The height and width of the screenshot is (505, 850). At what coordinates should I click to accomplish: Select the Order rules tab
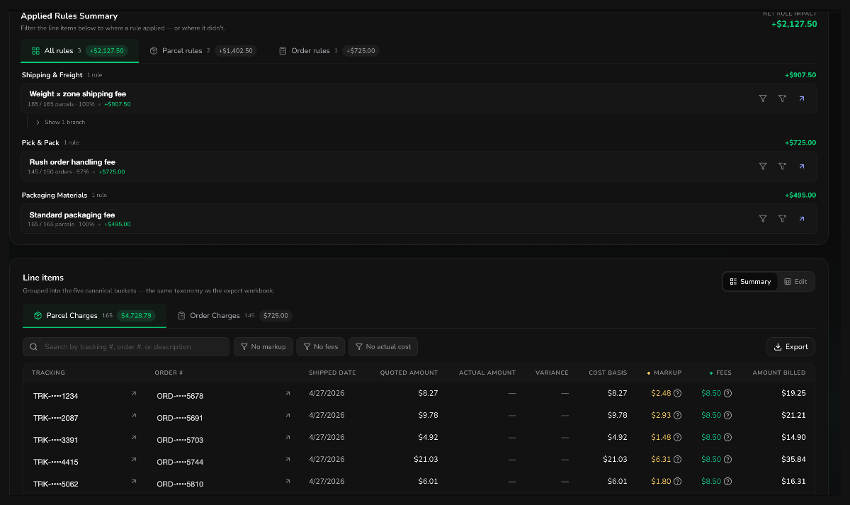click(327, 51)
